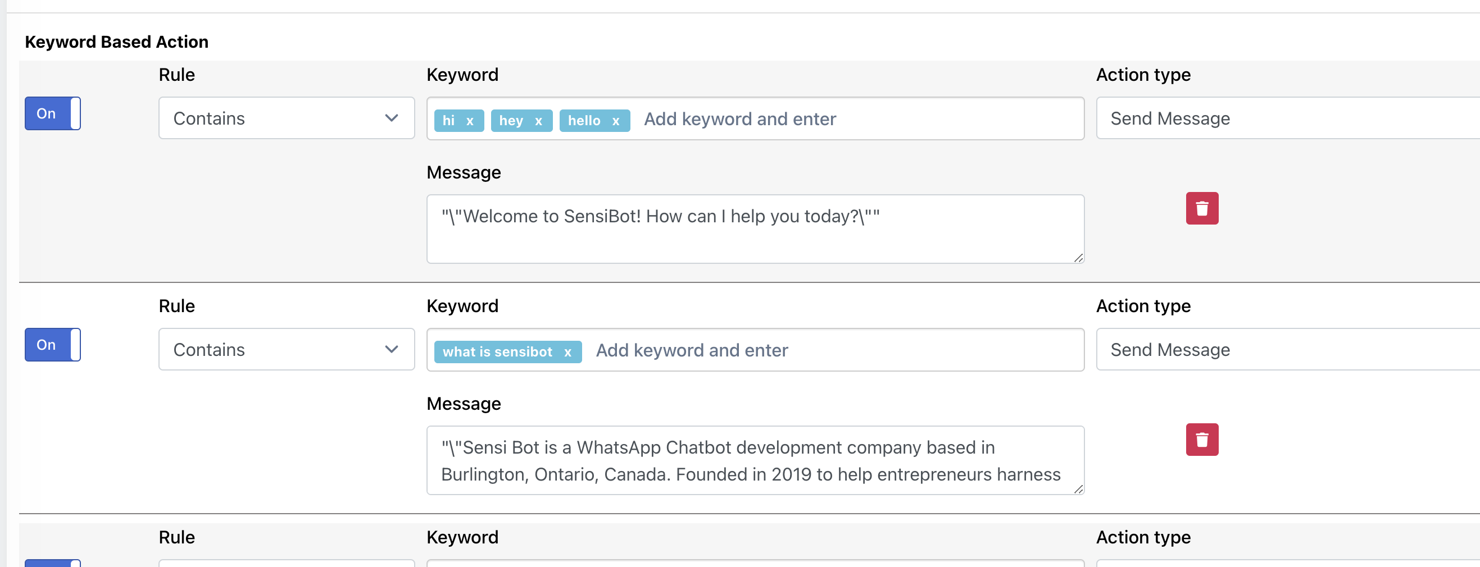
Task: Remove the 'what is sensibot' keyword tag
Action: click(568, 352)
